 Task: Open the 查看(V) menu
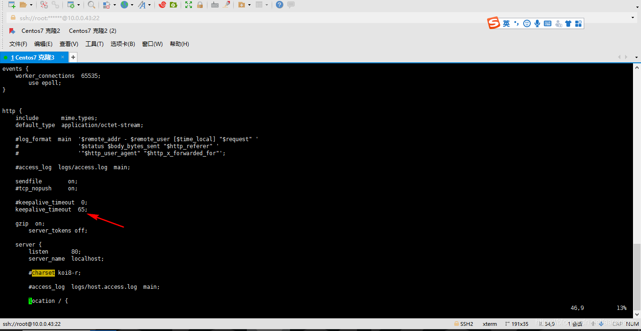tap(69, 44)
